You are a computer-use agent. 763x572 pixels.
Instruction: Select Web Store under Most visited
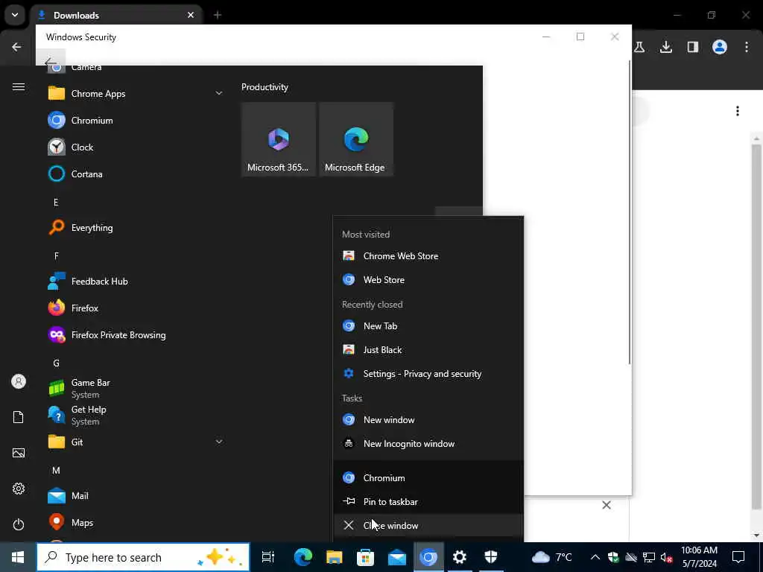(428, 280)
